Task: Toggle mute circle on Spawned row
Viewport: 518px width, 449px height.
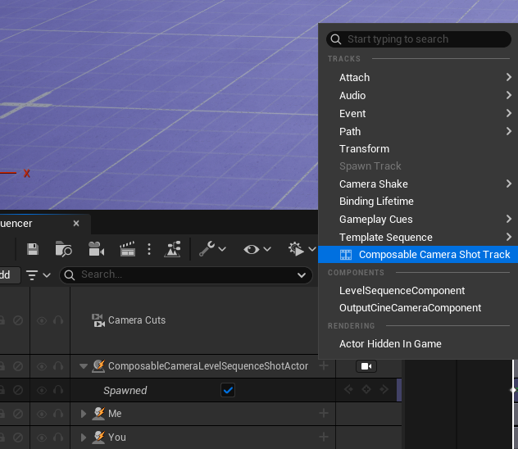Action: click(x=18, y=390)
